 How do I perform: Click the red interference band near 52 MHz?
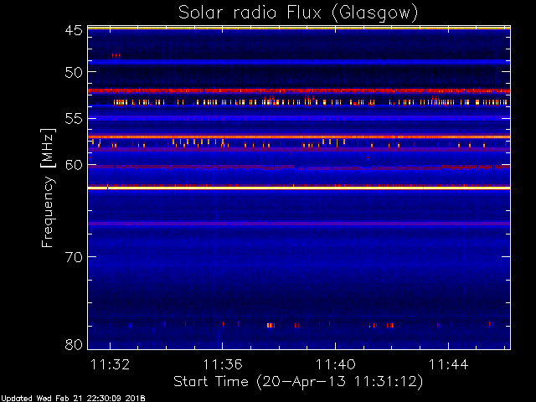click(x=299, y=91)
